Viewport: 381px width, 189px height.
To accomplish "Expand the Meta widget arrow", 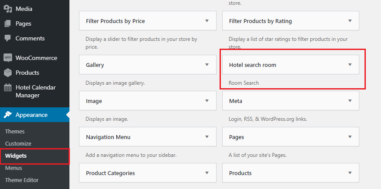I will (350, 101).
